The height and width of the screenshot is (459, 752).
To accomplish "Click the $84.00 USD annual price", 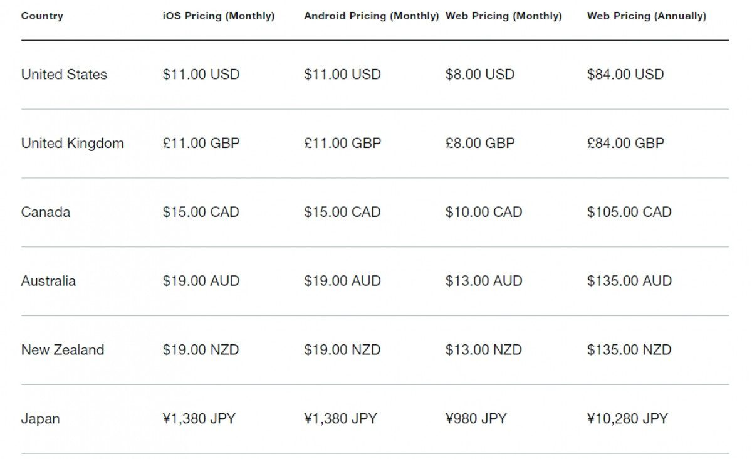I will coord(625,75).
